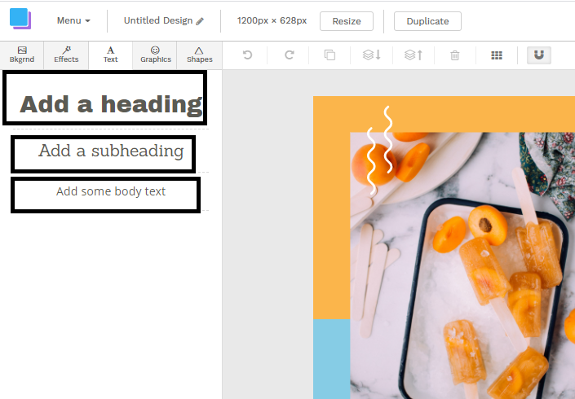The height and width of the screenshot is (399, 575).
Task: Select the light blue rectangle on canvas
Action: (331, 359)
